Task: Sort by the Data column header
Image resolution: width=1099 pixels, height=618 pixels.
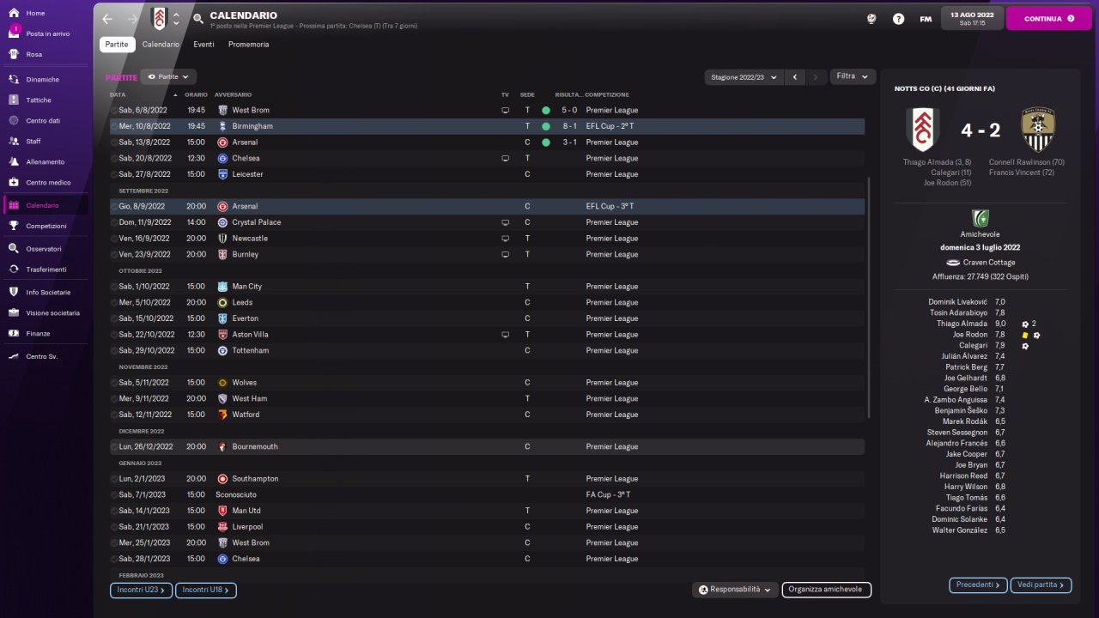Action: [118, 94]
